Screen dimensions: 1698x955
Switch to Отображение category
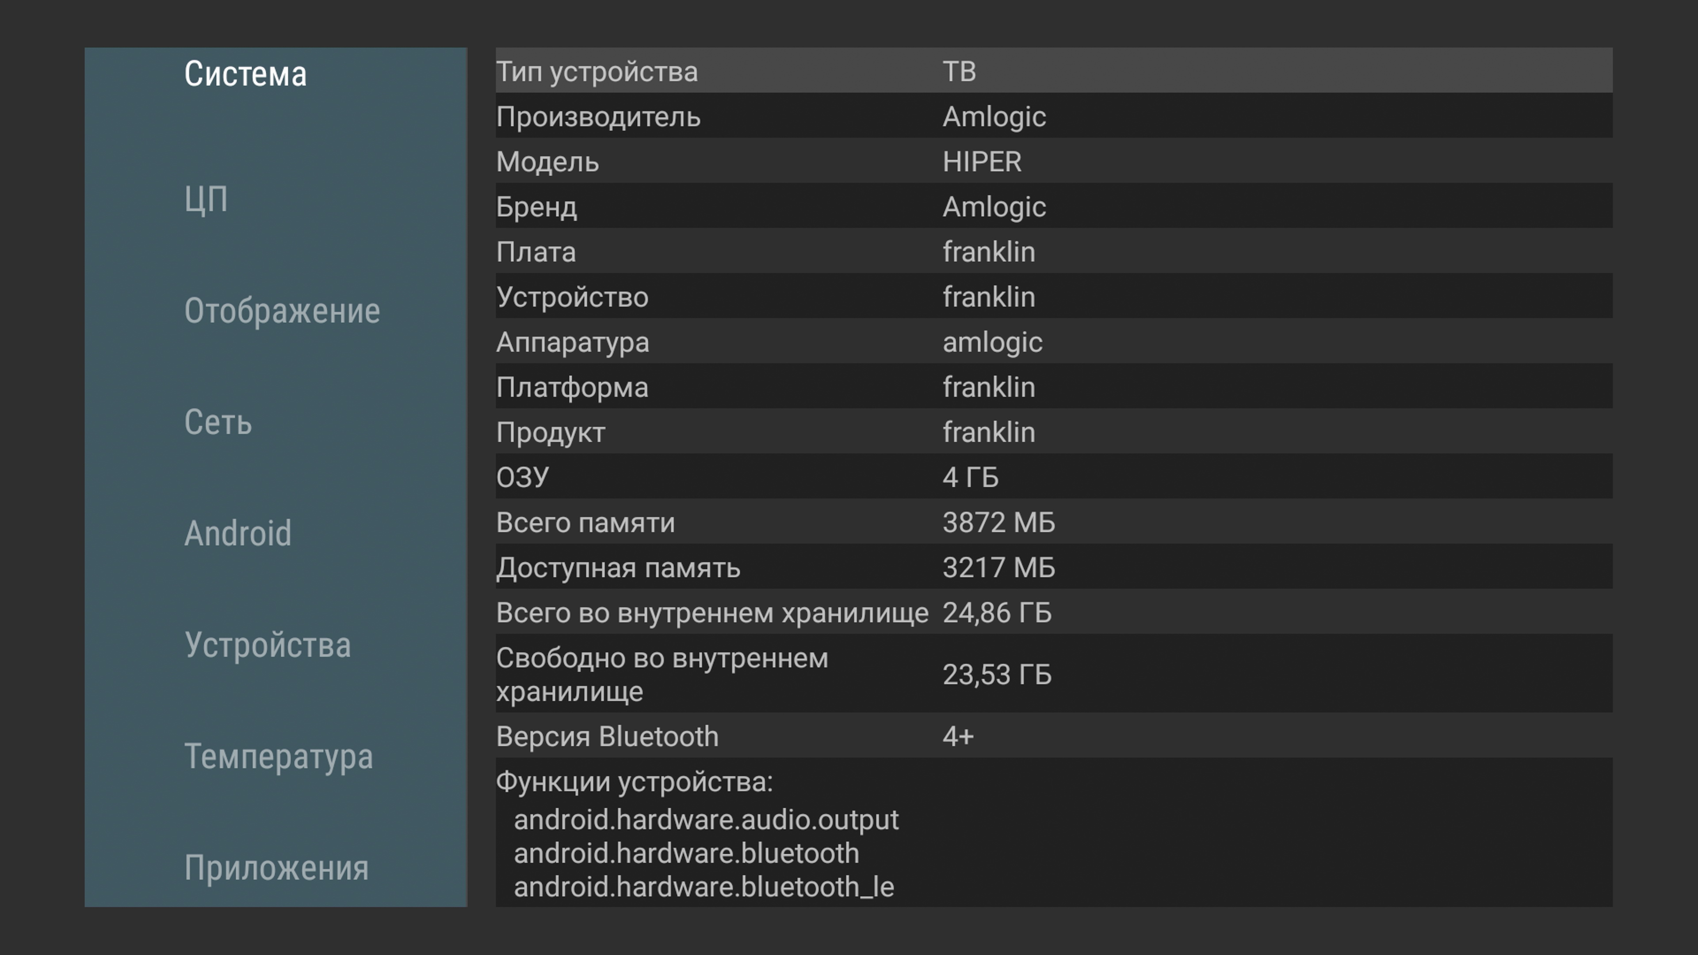coord(282,310)
